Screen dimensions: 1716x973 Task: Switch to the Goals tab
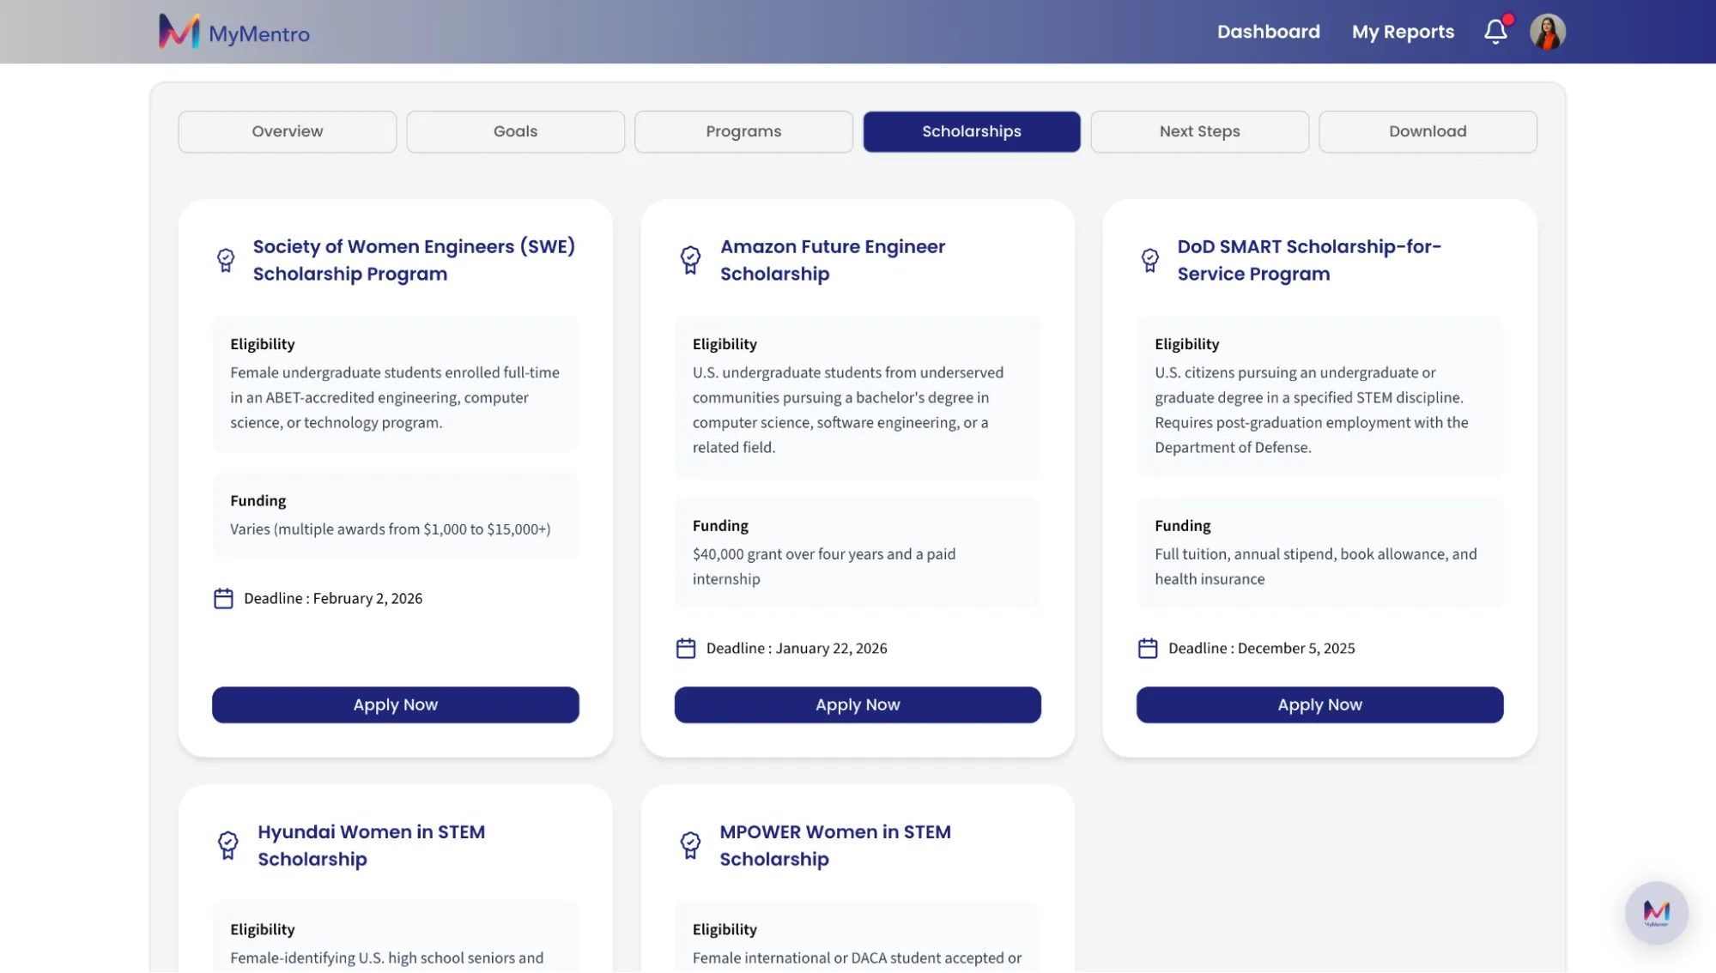[x=515, y=131]
